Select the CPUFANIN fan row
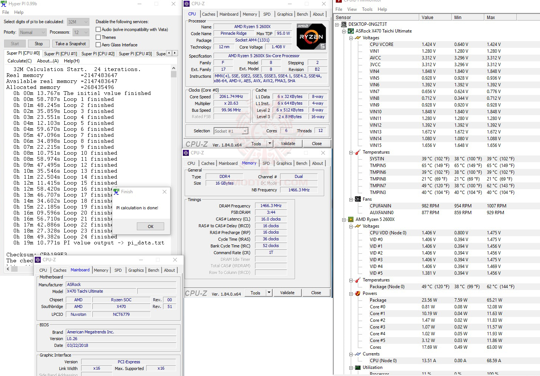The height and width of the screenshot is (376, 540). (x=436, y=206)
